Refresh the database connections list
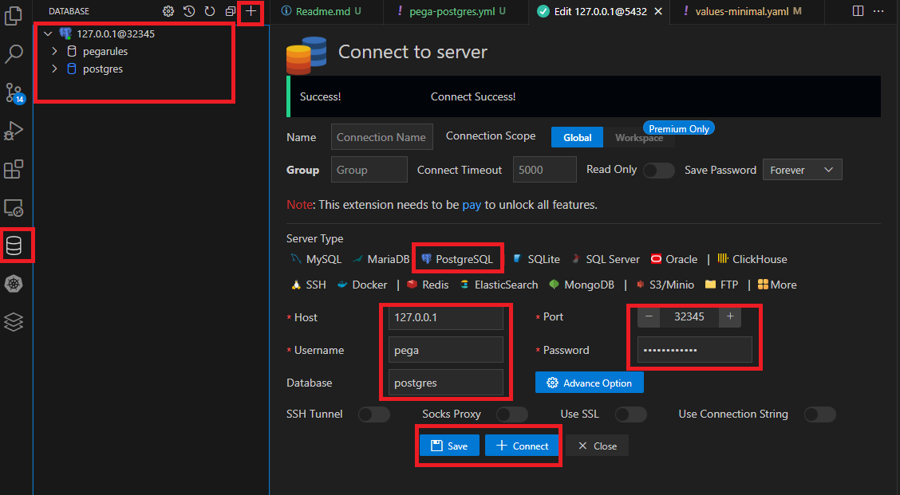The width and height of the screenshot is (900, 495). click(x=210, y=11)
